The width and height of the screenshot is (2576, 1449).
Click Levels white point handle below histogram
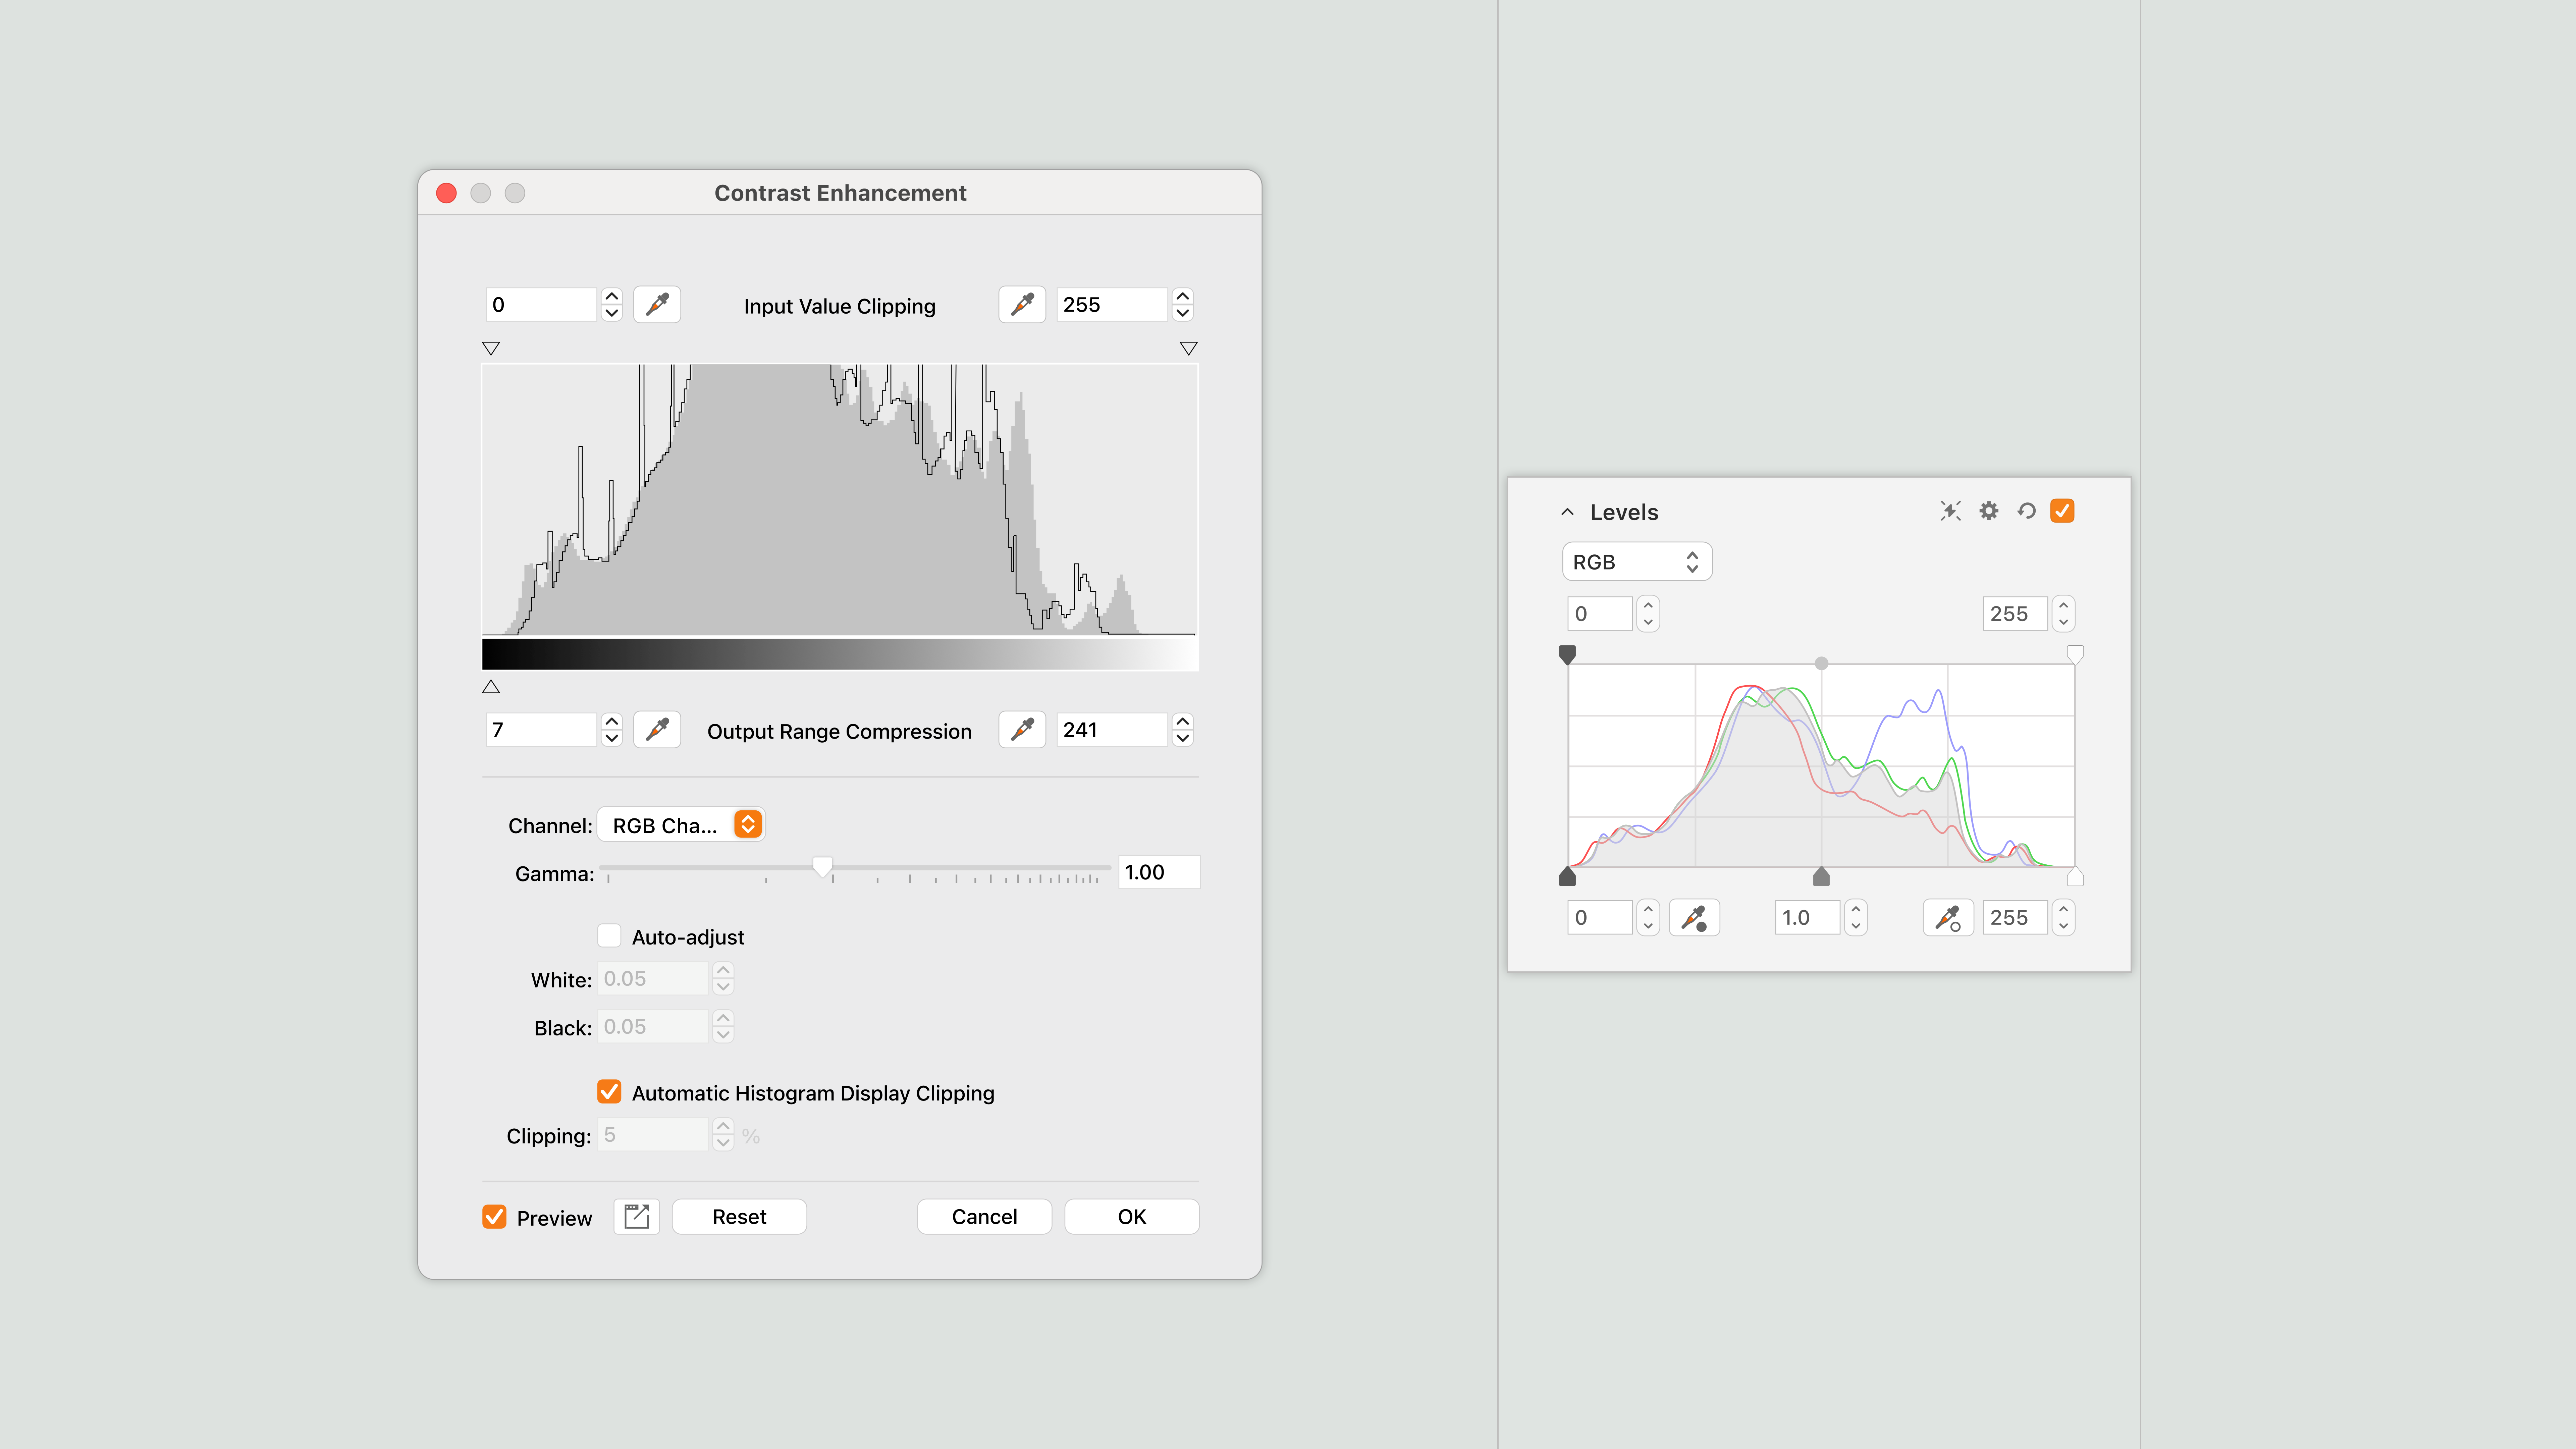pyautogui.click(x=2075, y=877)
